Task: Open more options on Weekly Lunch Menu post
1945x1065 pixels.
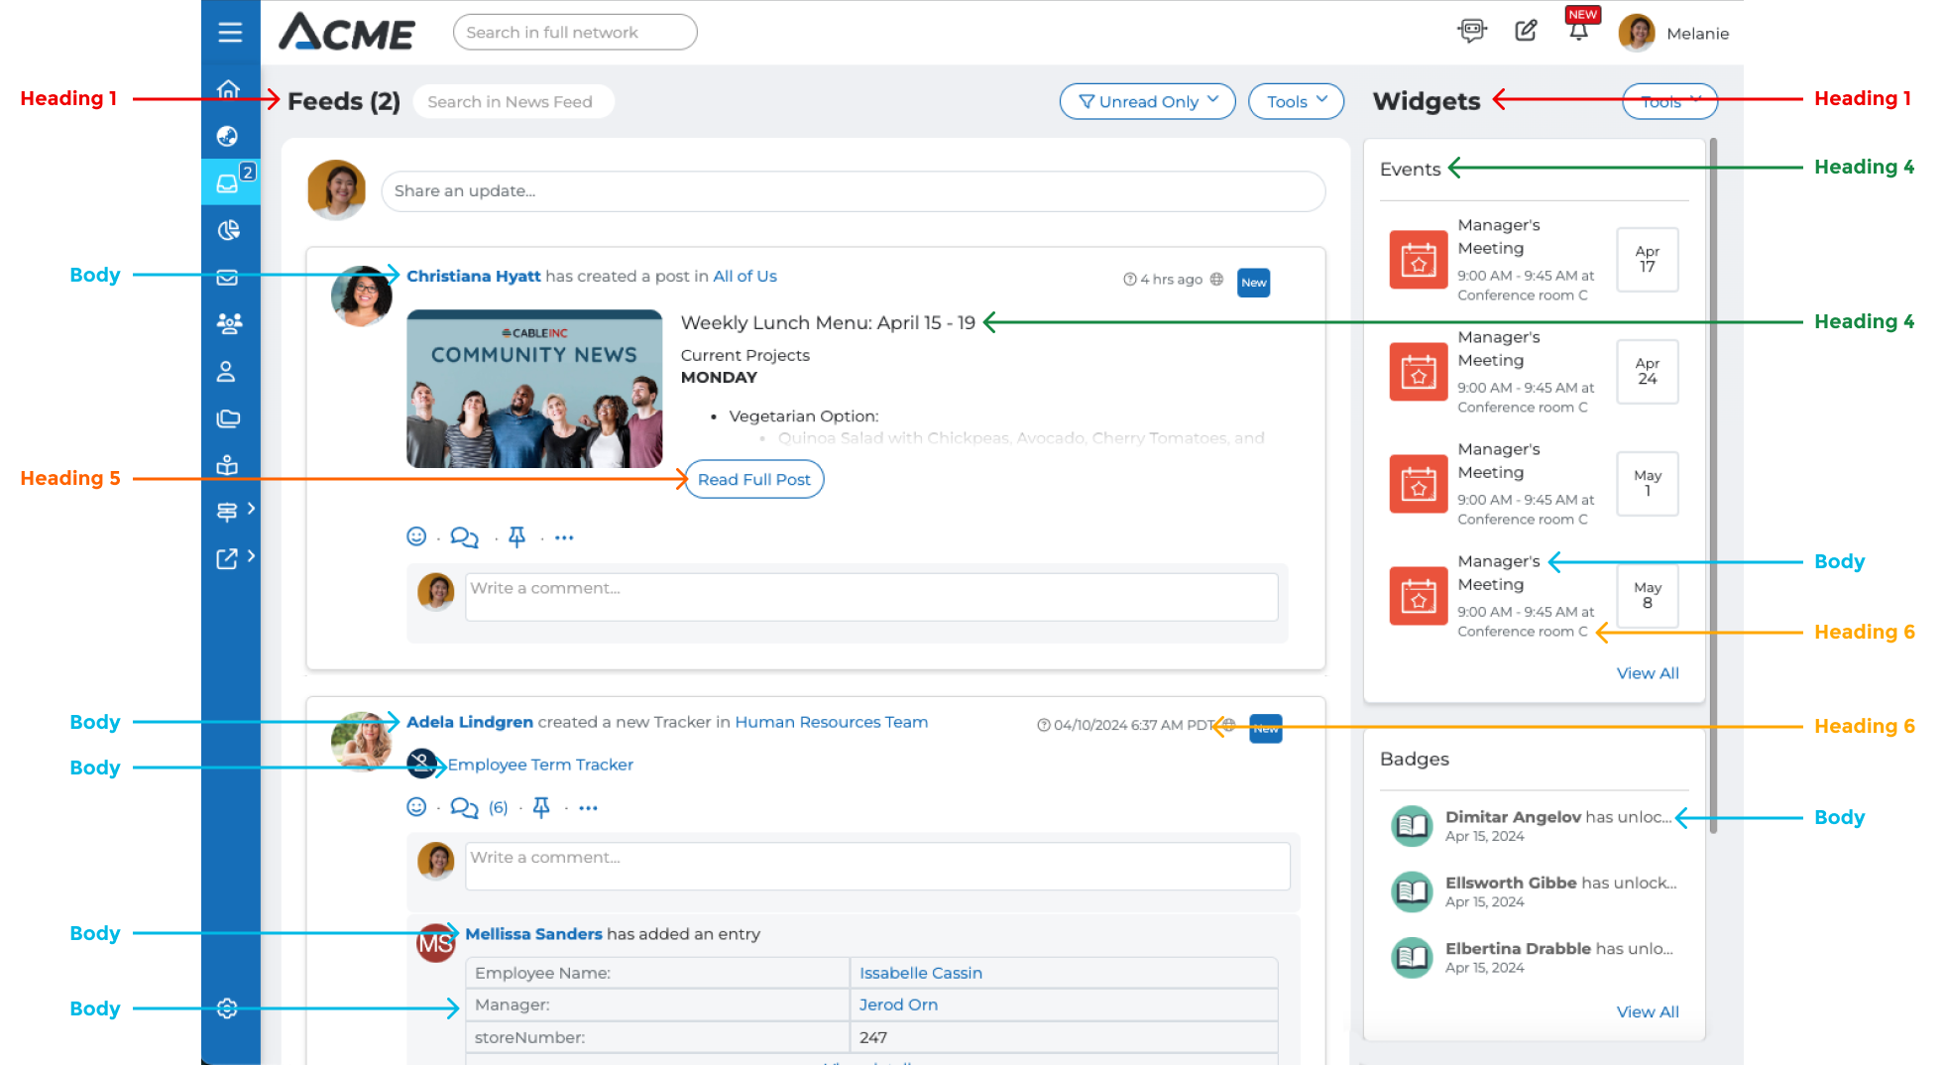Action: (x=564, y=537)
